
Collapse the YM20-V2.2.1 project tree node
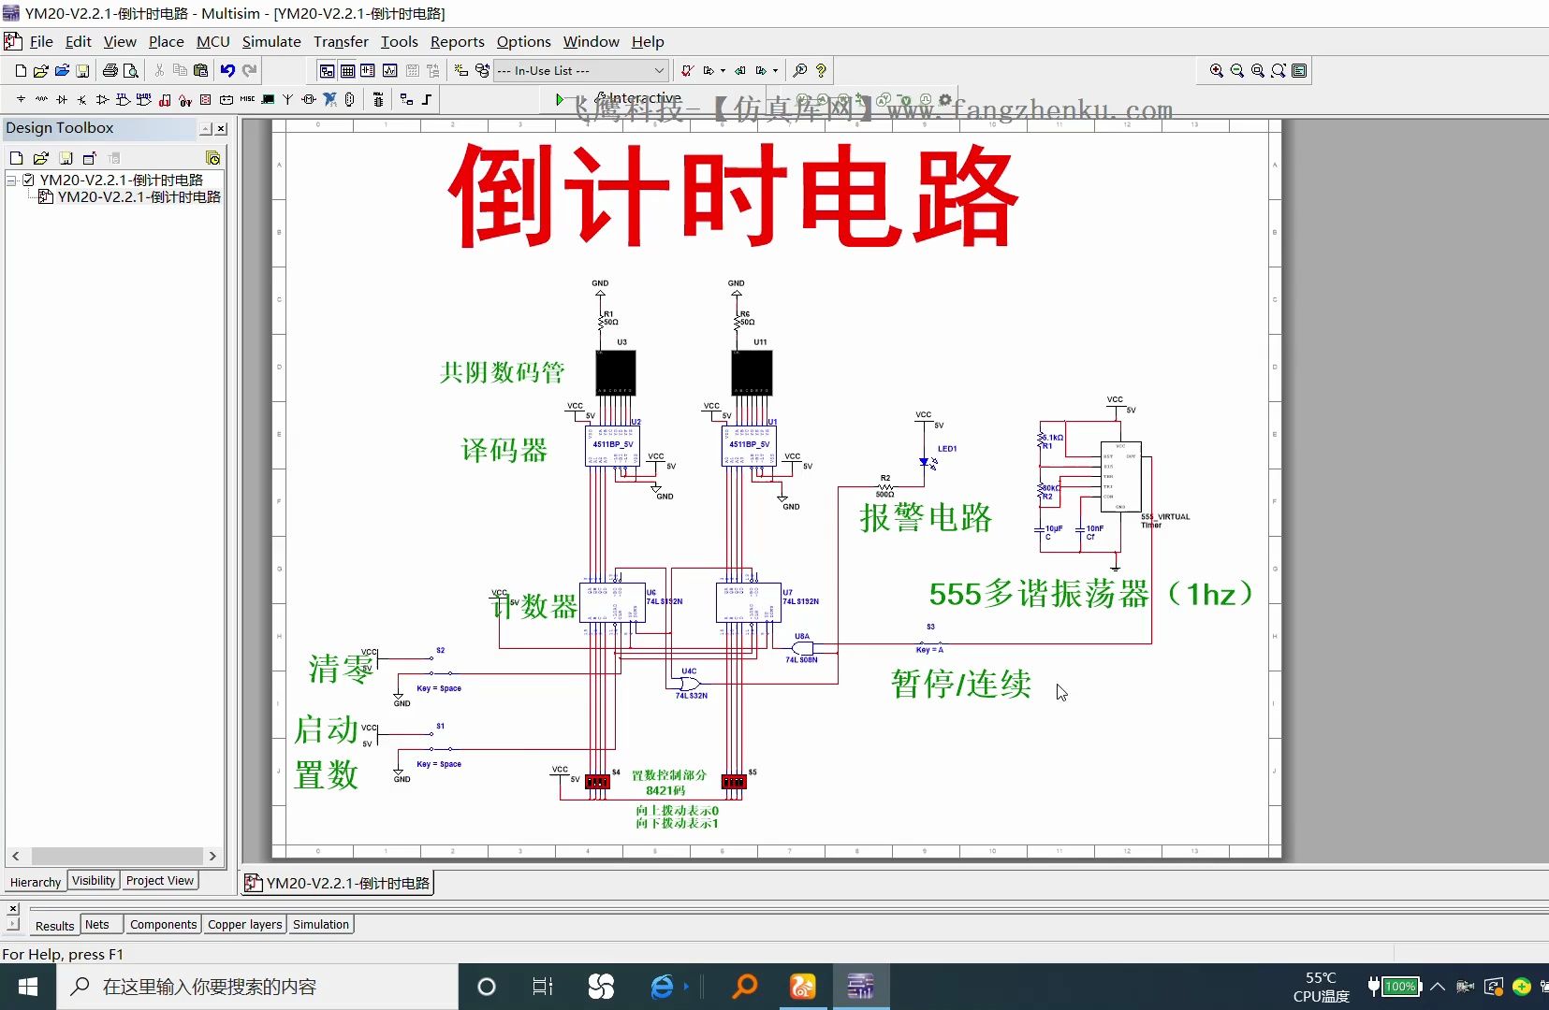tap(11, 180)
